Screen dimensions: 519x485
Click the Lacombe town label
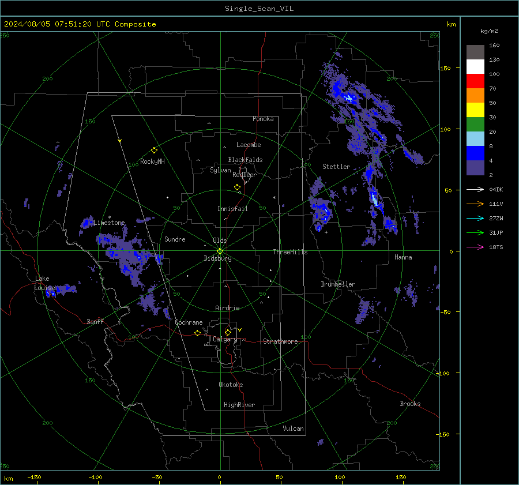tap(249, 145)
